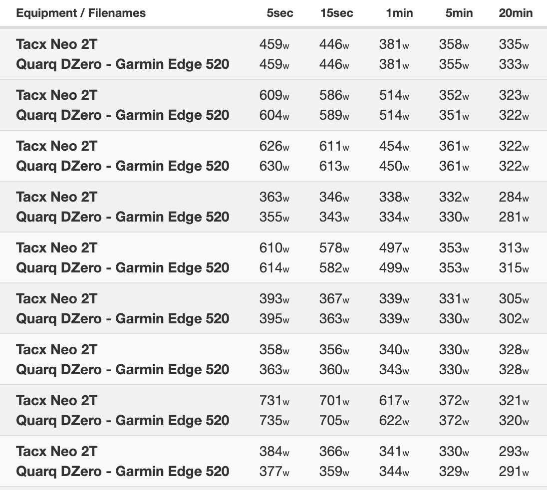
Task: Click the 5min column header
Action: click(x=459, y=13)
